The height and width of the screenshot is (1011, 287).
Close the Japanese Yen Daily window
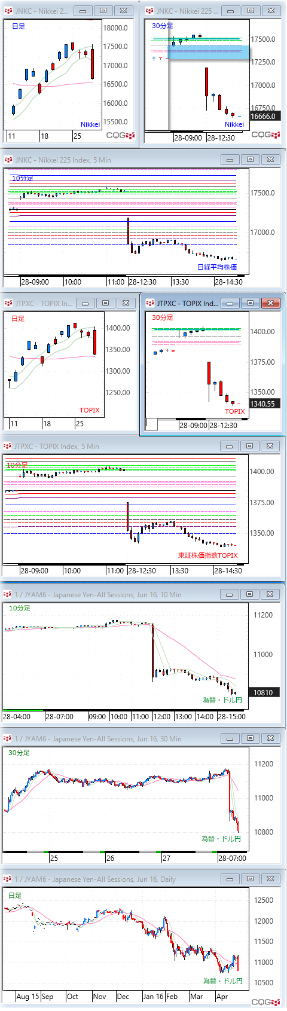tap(271, 879)
